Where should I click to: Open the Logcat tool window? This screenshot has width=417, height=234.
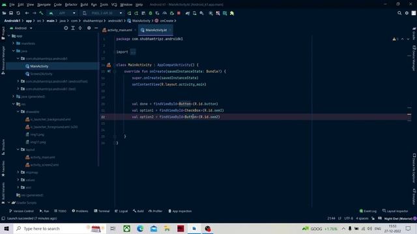coord(121,211)
